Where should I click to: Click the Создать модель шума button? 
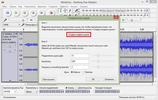[79, 35]
